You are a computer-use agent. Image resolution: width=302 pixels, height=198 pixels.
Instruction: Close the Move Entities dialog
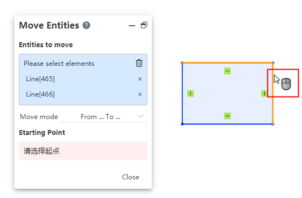[x=130, y=177]
